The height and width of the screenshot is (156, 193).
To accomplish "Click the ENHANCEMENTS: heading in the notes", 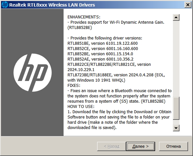I will tap(84, 17).
